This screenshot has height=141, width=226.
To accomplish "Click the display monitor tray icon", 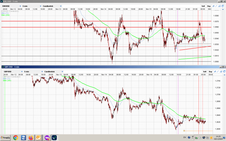I will coord(204,138).
